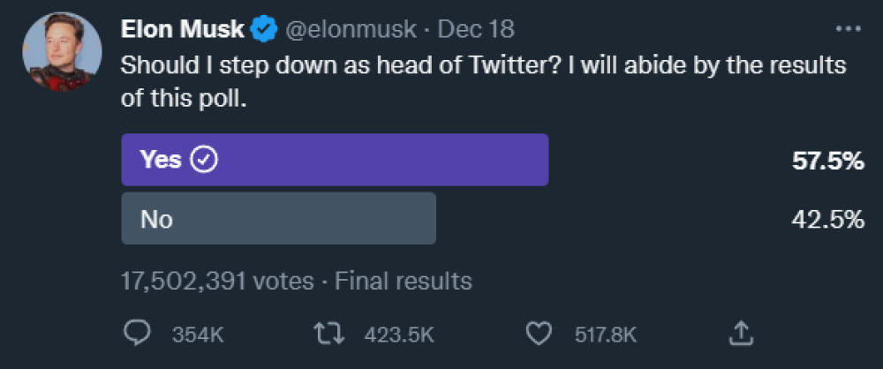Click the 57.5% result percentage

pos(828,162)
